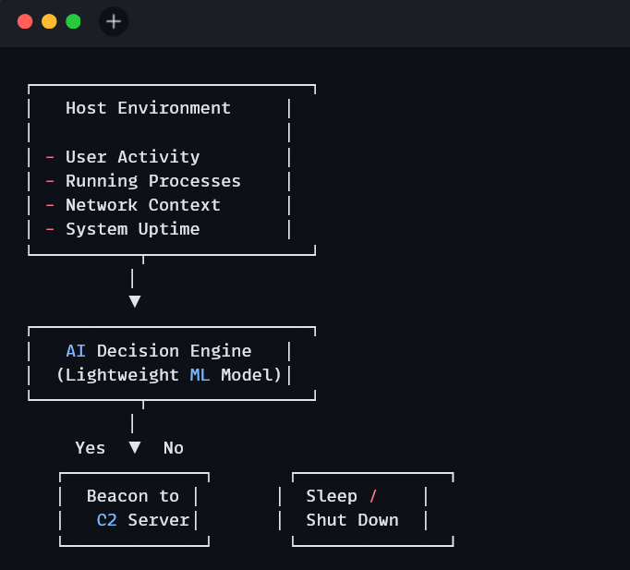Click the 'C2 Server' text

pos(143,520)
